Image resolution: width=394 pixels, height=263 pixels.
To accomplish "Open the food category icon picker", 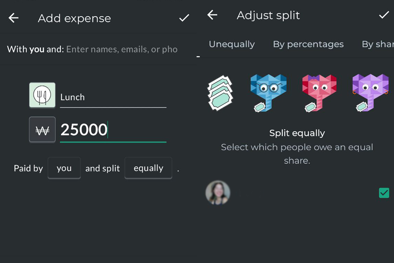I will tap(42, 95).
